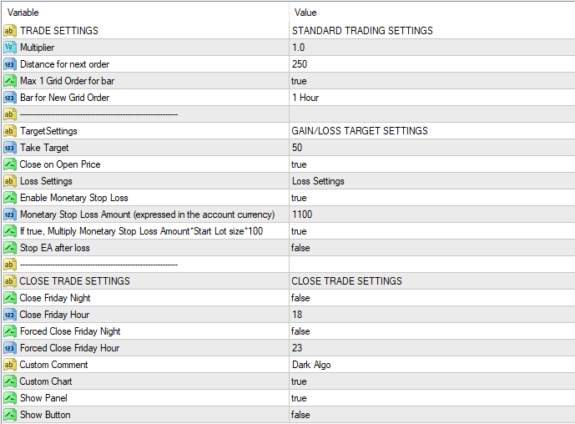The height and width of the screenshot is (424, 575).
Task: Click boolean icon next to Close on Open Price
Action: click(9, 164)
